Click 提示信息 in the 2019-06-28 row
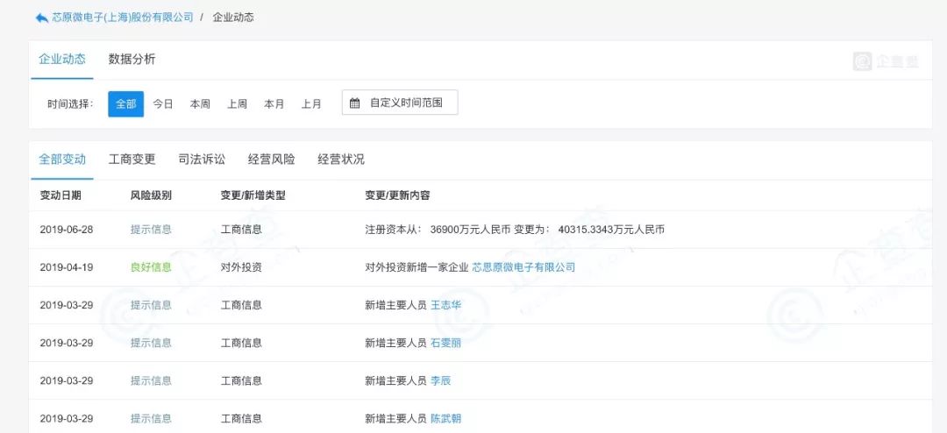The width and height of the screenshot is (947, 433). 151,230
